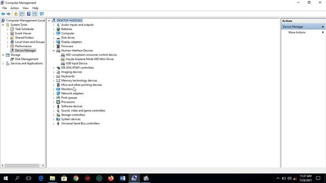Open the Windows Start menu
326x183 pixels.
pos(6,178)
